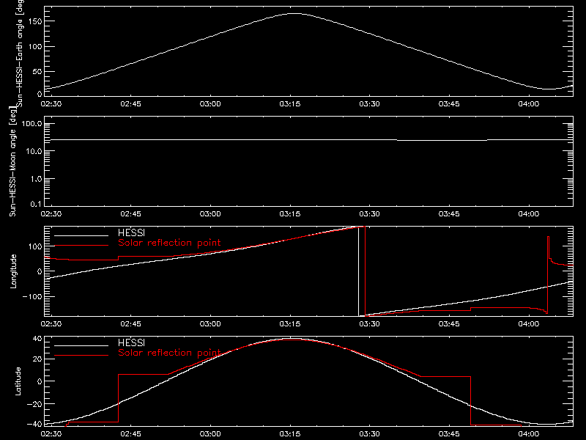Image resolution: width=586 pixels, height=440 pixels.
Task: Click the 03:45 label under Longitude plot
Action: coord(449,323)
